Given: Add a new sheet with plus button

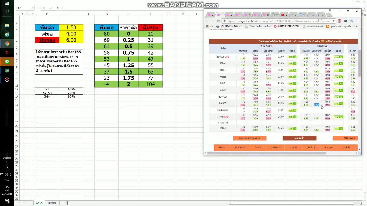Looking at the screenshot, I should pyautogui.click(x=67, y=203).
